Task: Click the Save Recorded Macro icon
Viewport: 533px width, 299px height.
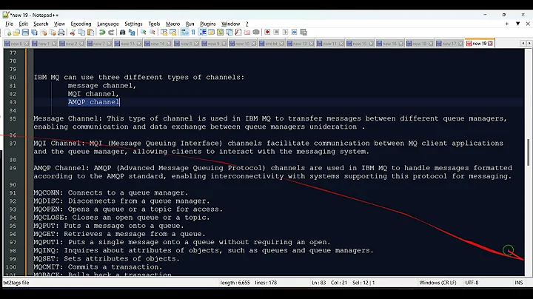Action: pyautogui.click(x=304, y=33)
